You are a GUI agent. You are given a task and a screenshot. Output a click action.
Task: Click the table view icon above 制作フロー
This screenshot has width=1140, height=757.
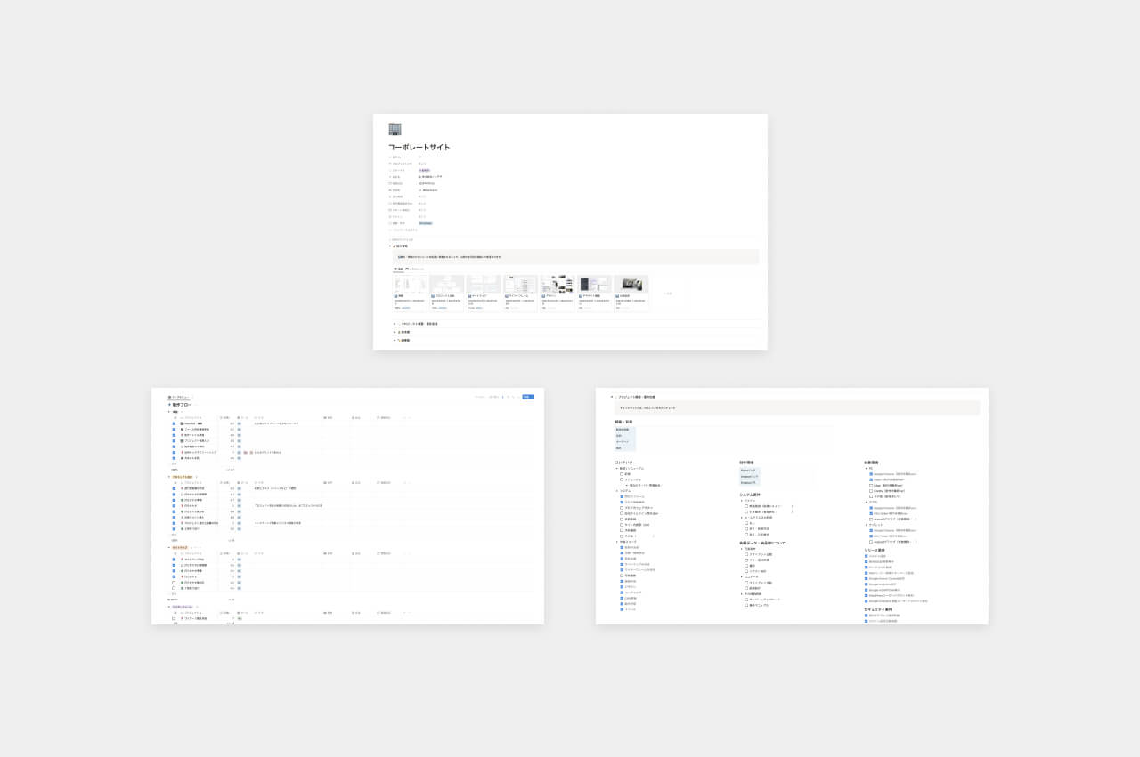[169, 397]
